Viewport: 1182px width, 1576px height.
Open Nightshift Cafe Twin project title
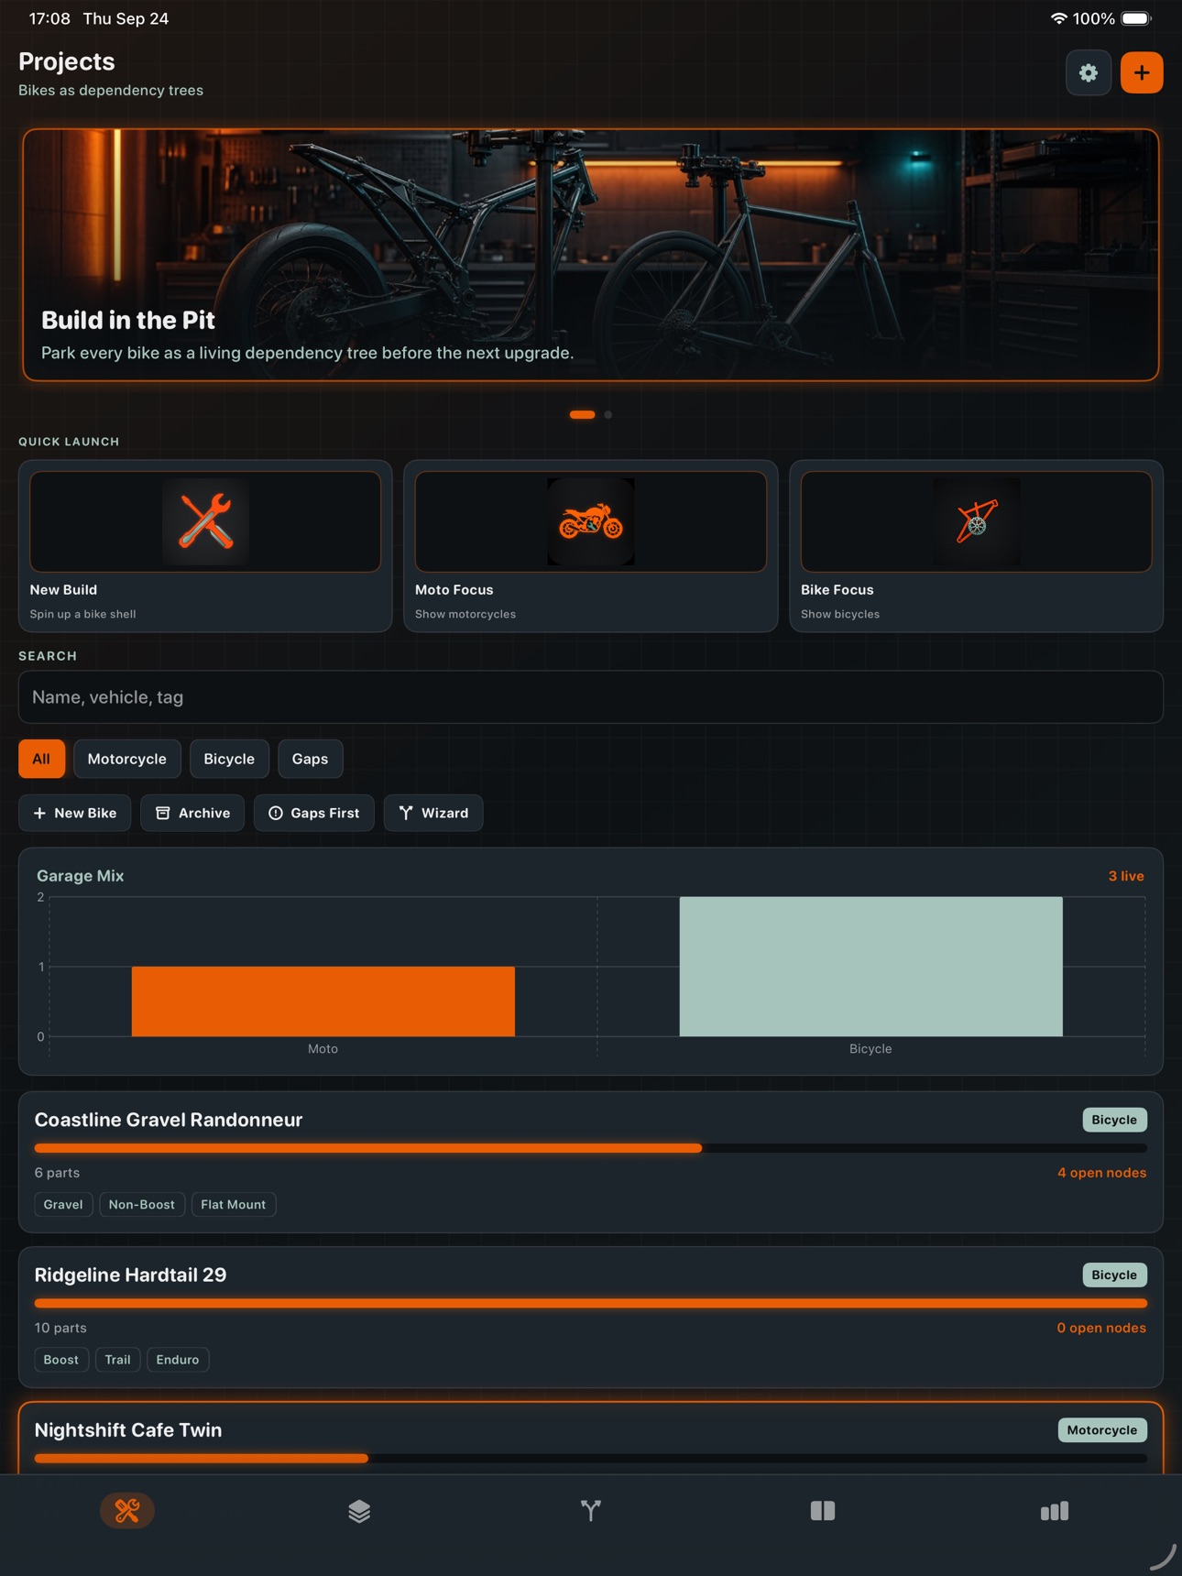point(128,1430)
